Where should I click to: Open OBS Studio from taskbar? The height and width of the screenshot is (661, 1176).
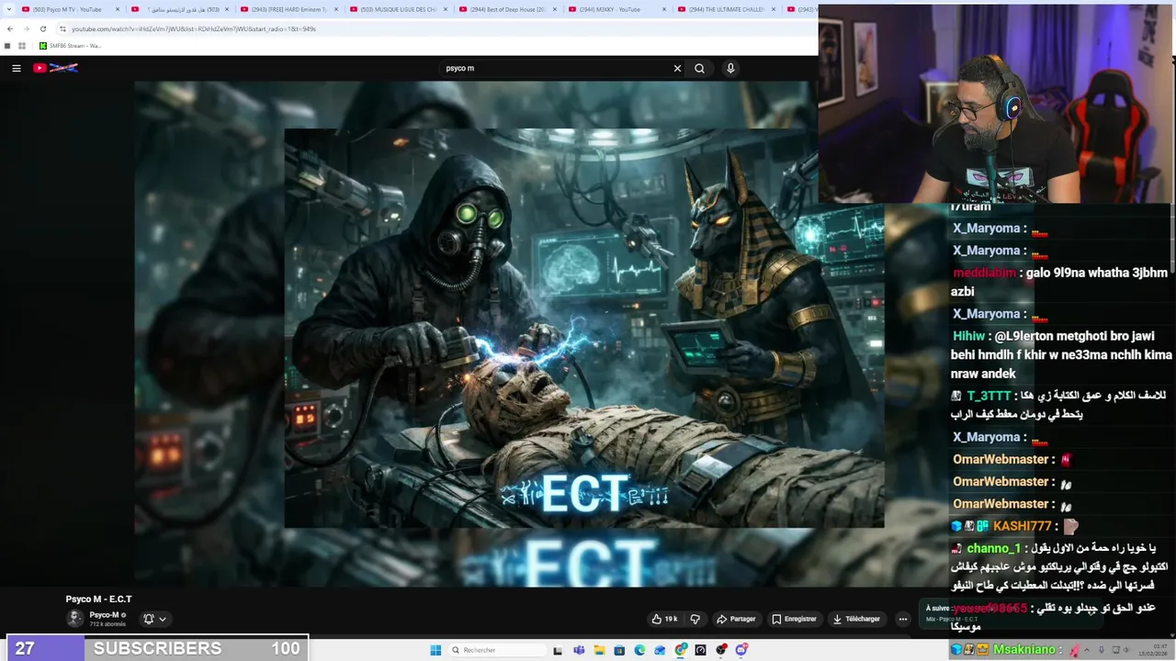coord(721,650)
